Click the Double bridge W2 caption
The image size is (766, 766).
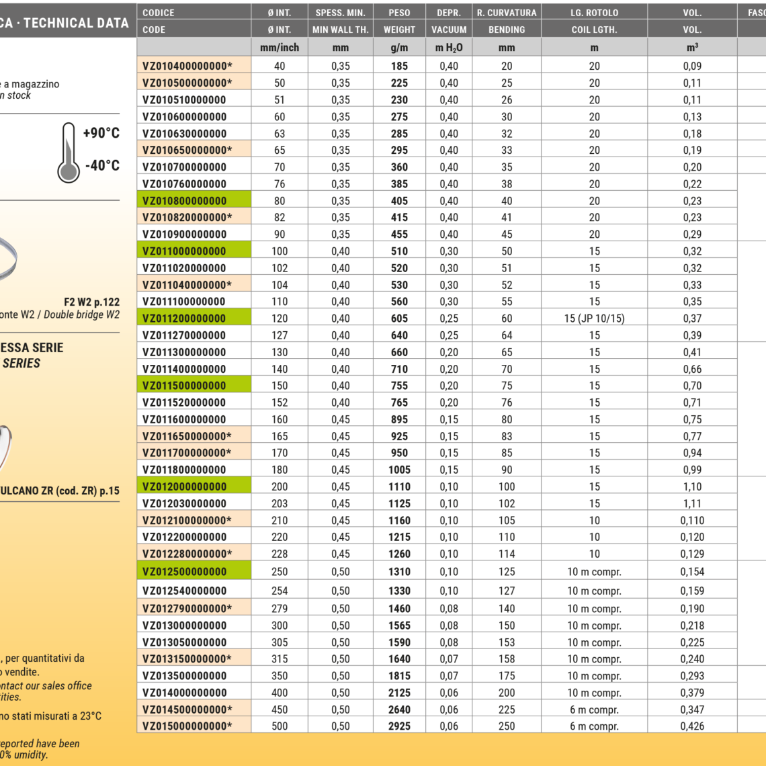(x=81, y=314)
